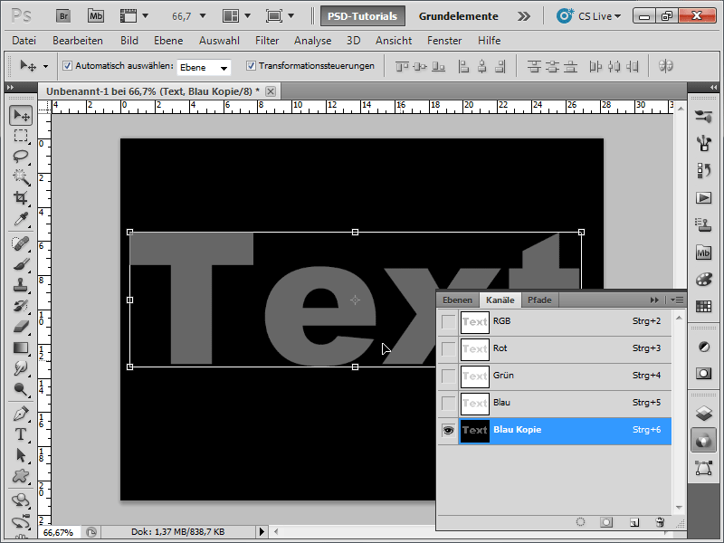The height and width of the screenshot is (543, 724).
Task: Select the Move tool in the toolbox
Action: pyautogui.click(x=21, y=116)
